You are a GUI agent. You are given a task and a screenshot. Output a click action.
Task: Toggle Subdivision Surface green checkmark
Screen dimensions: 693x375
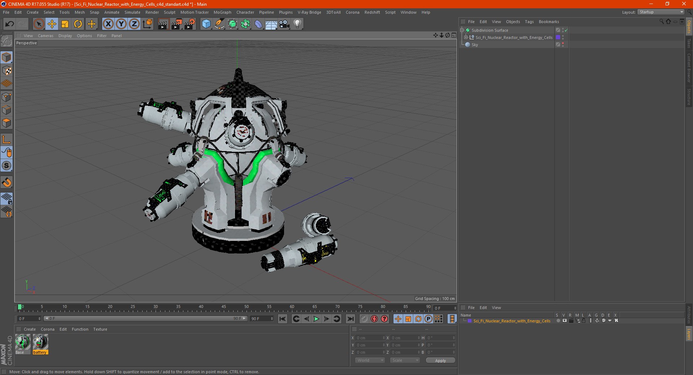(566, 30)
